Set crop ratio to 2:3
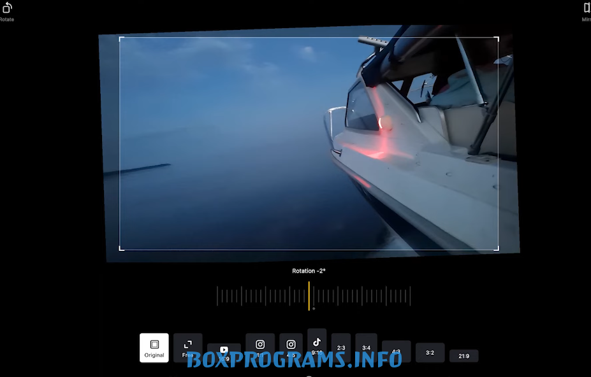 click(341, 347)
